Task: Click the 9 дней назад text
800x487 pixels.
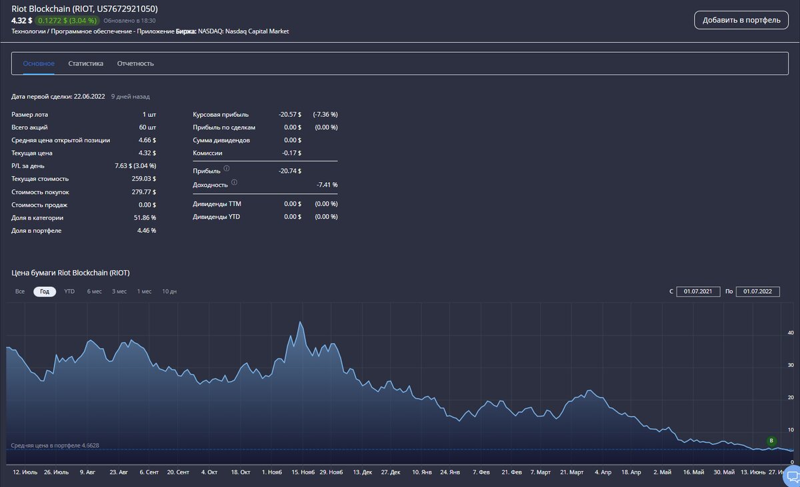Action: click(x=131, y=97)
